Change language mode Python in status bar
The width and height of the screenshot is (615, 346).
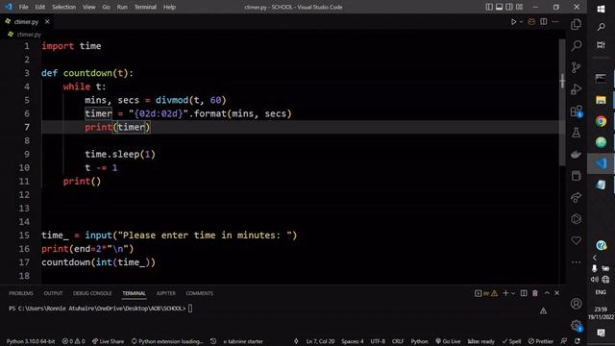[419, 341]
